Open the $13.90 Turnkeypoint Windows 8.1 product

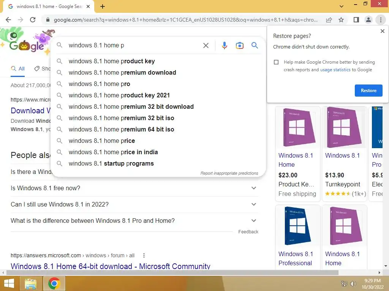pos(344,154)
